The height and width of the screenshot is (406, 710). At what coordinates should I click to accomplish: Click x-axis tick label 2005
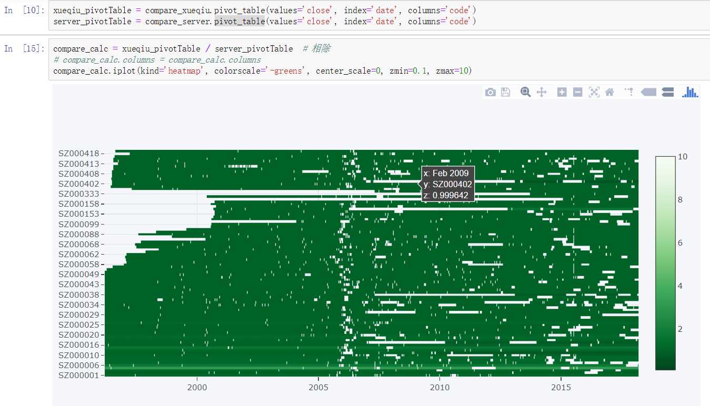click(318, 388)
